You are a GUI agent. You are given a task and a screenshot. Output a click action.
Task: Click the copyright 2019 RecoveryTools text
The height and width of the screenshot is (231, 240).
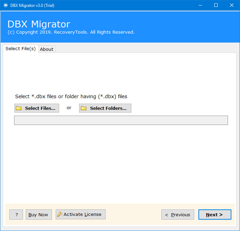(71, 32)
